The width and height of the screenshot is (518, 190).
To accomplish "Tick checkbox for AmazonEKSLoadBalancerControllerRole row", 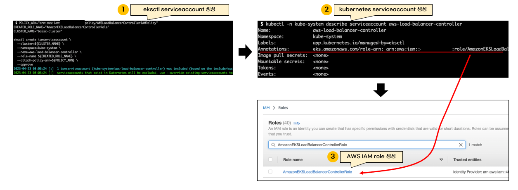I will (270, 171).
